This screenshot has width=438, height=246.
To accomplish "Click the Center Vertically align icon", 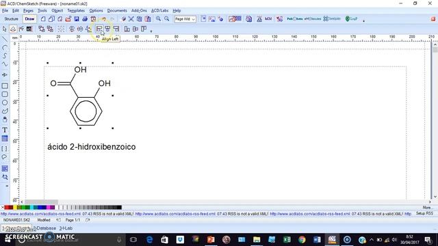I will pos(136,29).
